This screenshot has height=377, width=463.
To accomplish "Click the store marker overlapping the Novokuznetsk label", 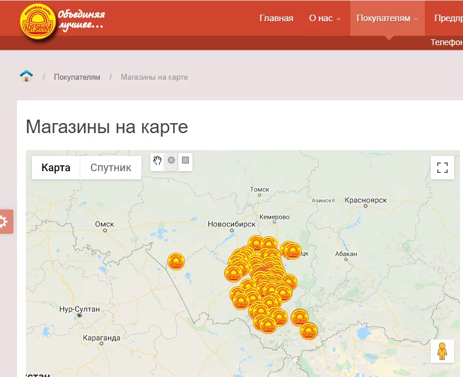I will (292, 251).
